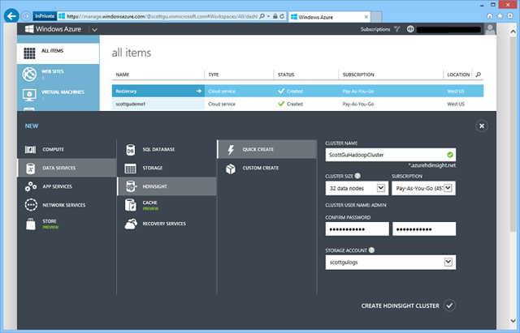Click the first password field

click(357, 228)
